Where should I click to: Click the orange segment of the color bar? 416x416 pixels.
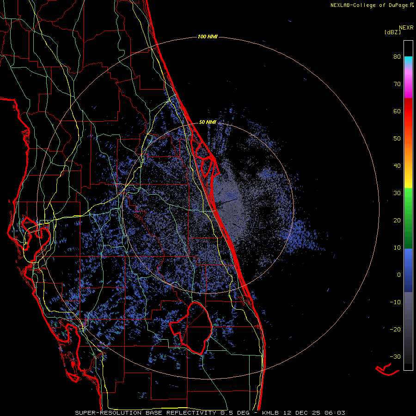tap(408, 151)
